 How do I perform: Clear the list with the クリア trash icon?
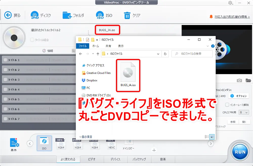[127, 15]
